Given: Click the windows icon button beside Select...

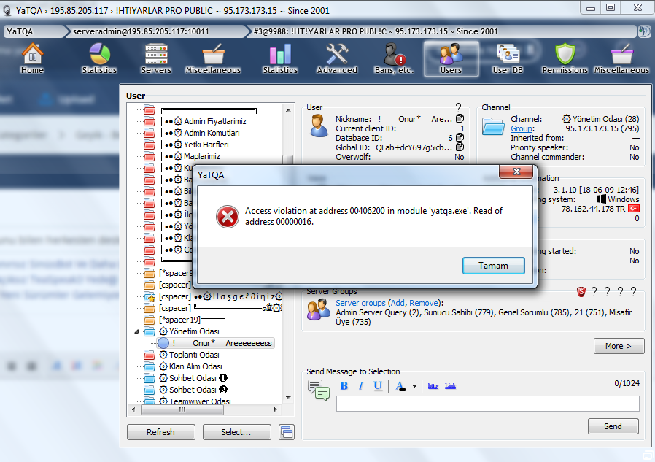Looking at the screenshot, I should (x=287, y=432).
